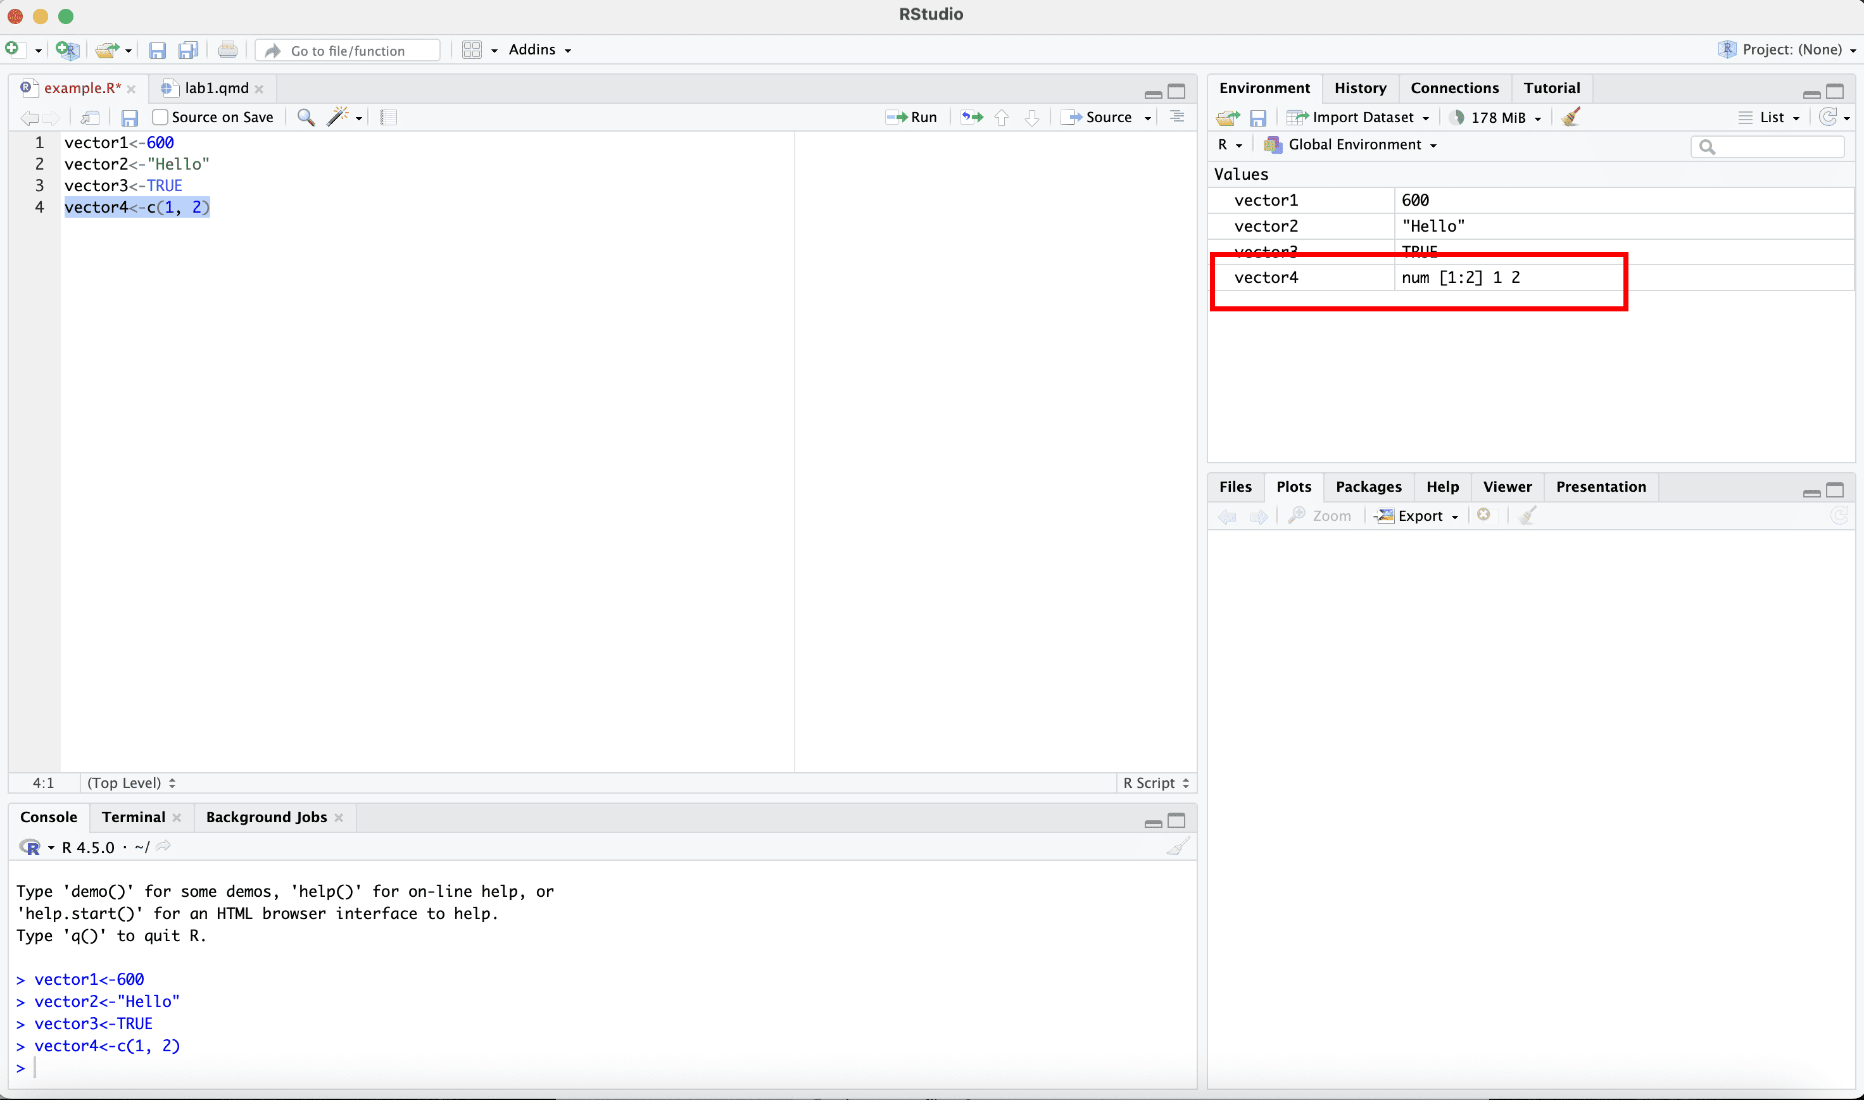Click the clear console broom icon
This screenshot has height=1100, width=1864.
pyautogui.click(x=1178, y=846)
